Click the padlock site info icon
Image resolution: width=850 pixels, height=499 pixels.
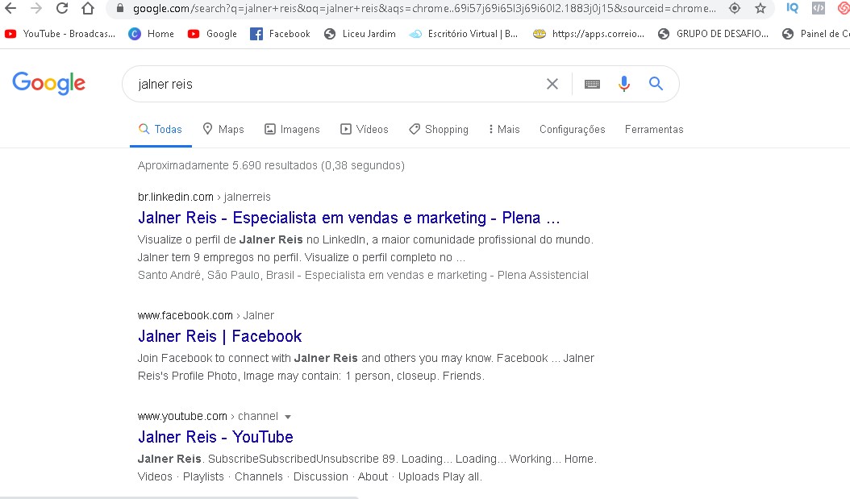pos(120,8)
